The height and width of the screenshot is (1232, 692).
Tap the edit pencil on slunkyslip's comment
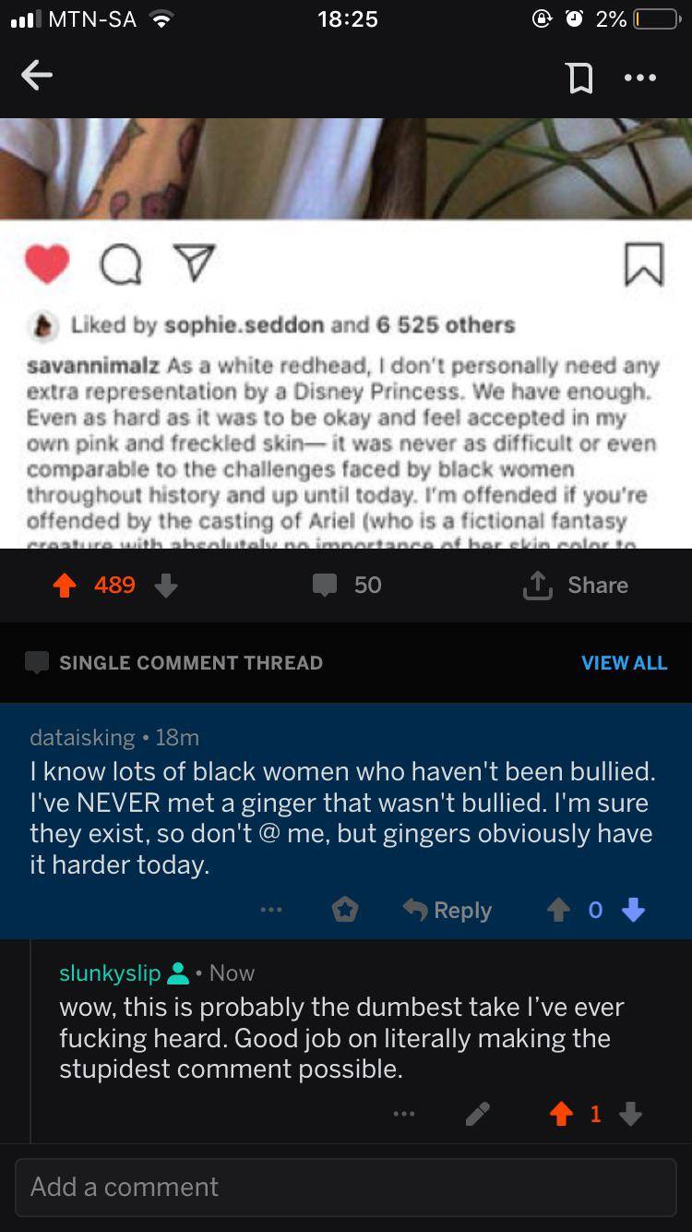478,1113
